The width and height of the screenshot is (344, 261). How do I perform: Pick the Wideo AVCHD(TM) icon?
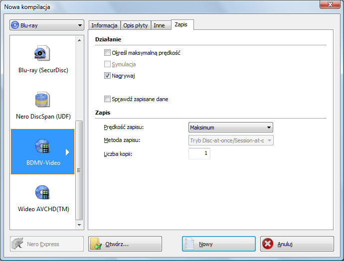click(42, 192)
